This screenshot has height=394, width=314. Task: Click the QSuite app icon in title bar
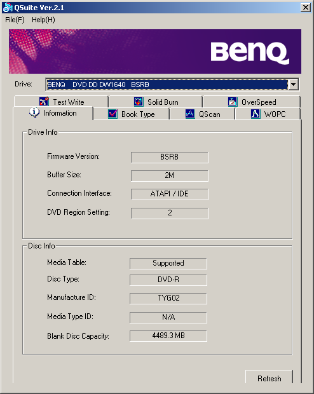click(x=7, y=8)
